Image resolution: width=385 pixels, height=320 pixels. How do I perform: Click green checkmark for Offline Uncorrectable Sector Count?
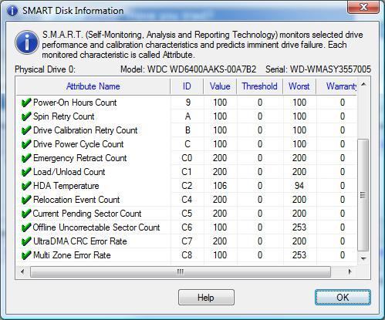(x=26, y=227)
